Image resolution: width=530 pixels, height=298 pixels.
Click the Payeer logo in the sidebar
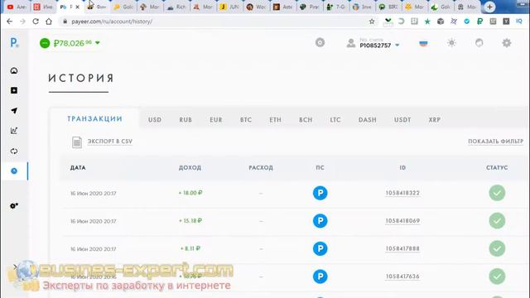tap(13, 42)
